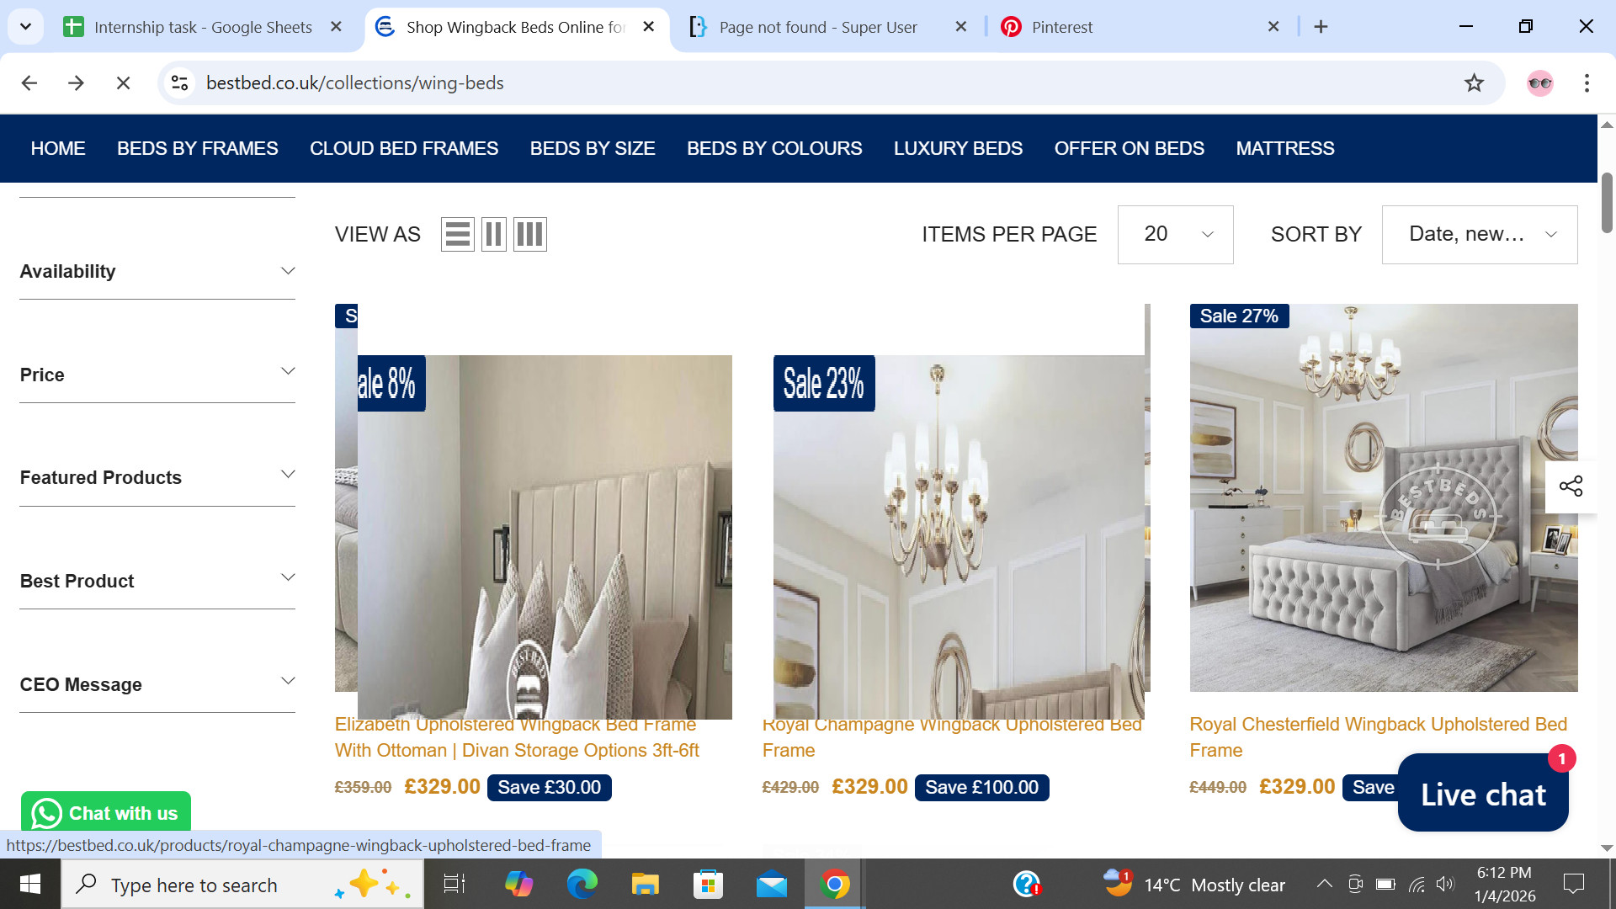Viewport: 1616px width, 909px height.
Task: Expand the Price filter section
Action: [x=157, y=375]
